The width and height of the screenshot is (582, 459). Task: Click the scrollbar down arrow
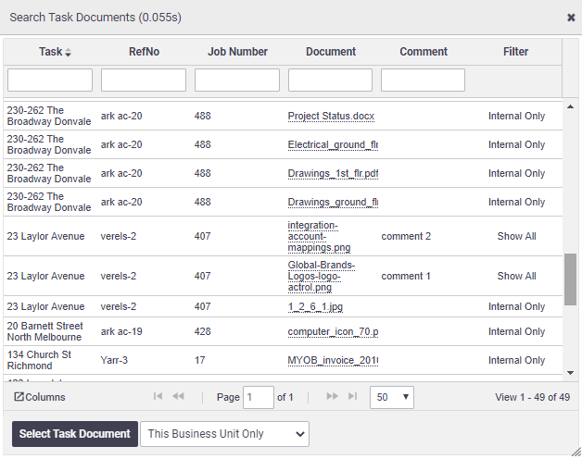[571, 373]
